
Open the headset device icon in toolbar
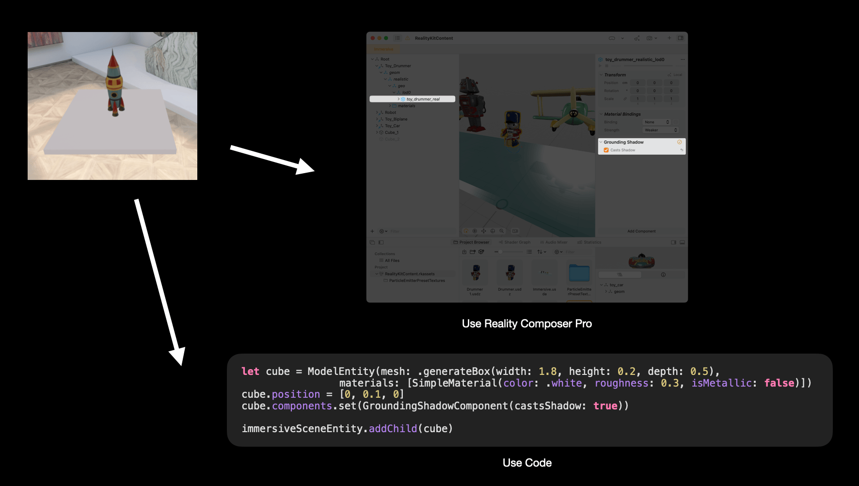click(x=612, y=38)
